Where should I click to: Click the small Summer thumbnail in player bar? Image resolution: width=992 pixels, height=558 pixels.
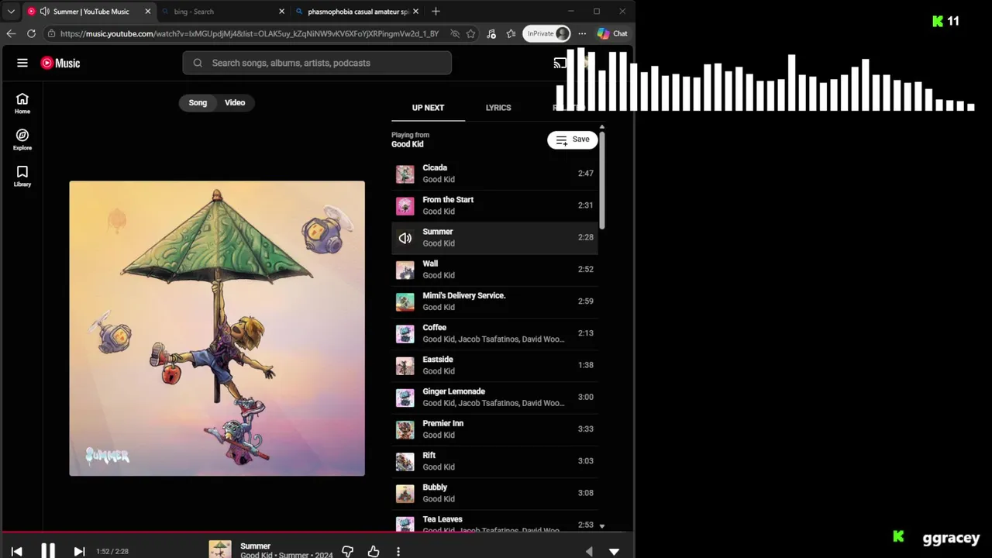coord(220,550)
